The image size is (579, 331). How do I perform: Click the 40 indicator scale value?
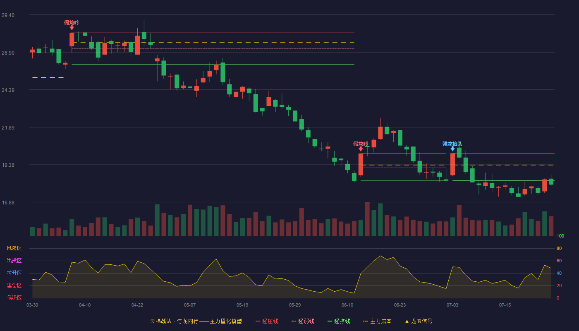tap(559, 273)
